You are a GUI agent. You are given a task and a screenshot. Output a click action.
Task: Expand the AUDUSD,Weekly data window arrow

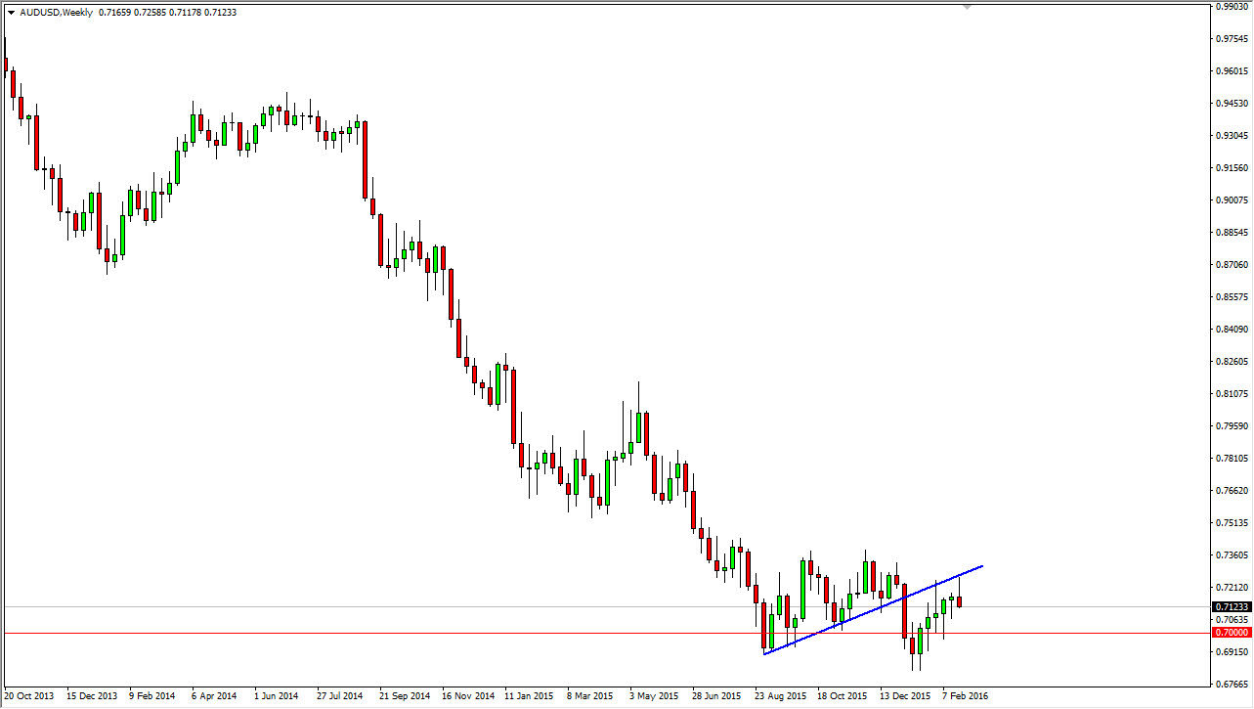(x=11, y=12)
